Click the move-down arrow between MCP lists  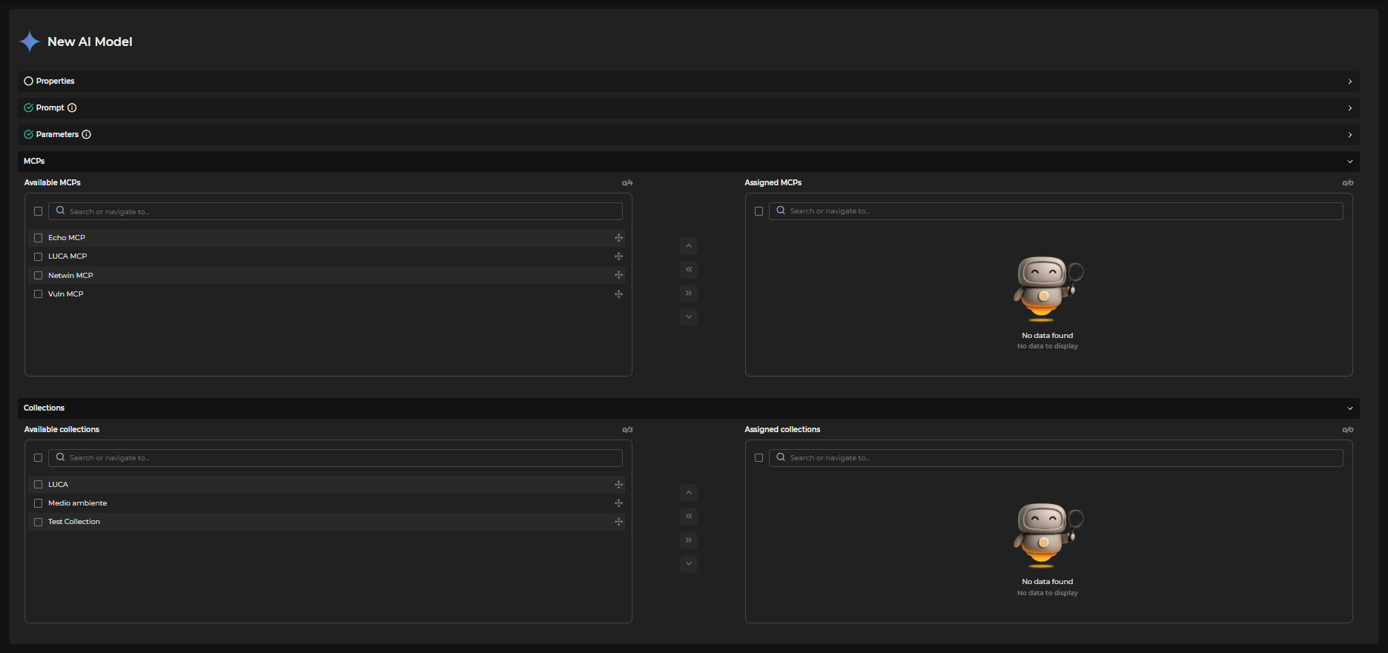[x=689, y=317]
